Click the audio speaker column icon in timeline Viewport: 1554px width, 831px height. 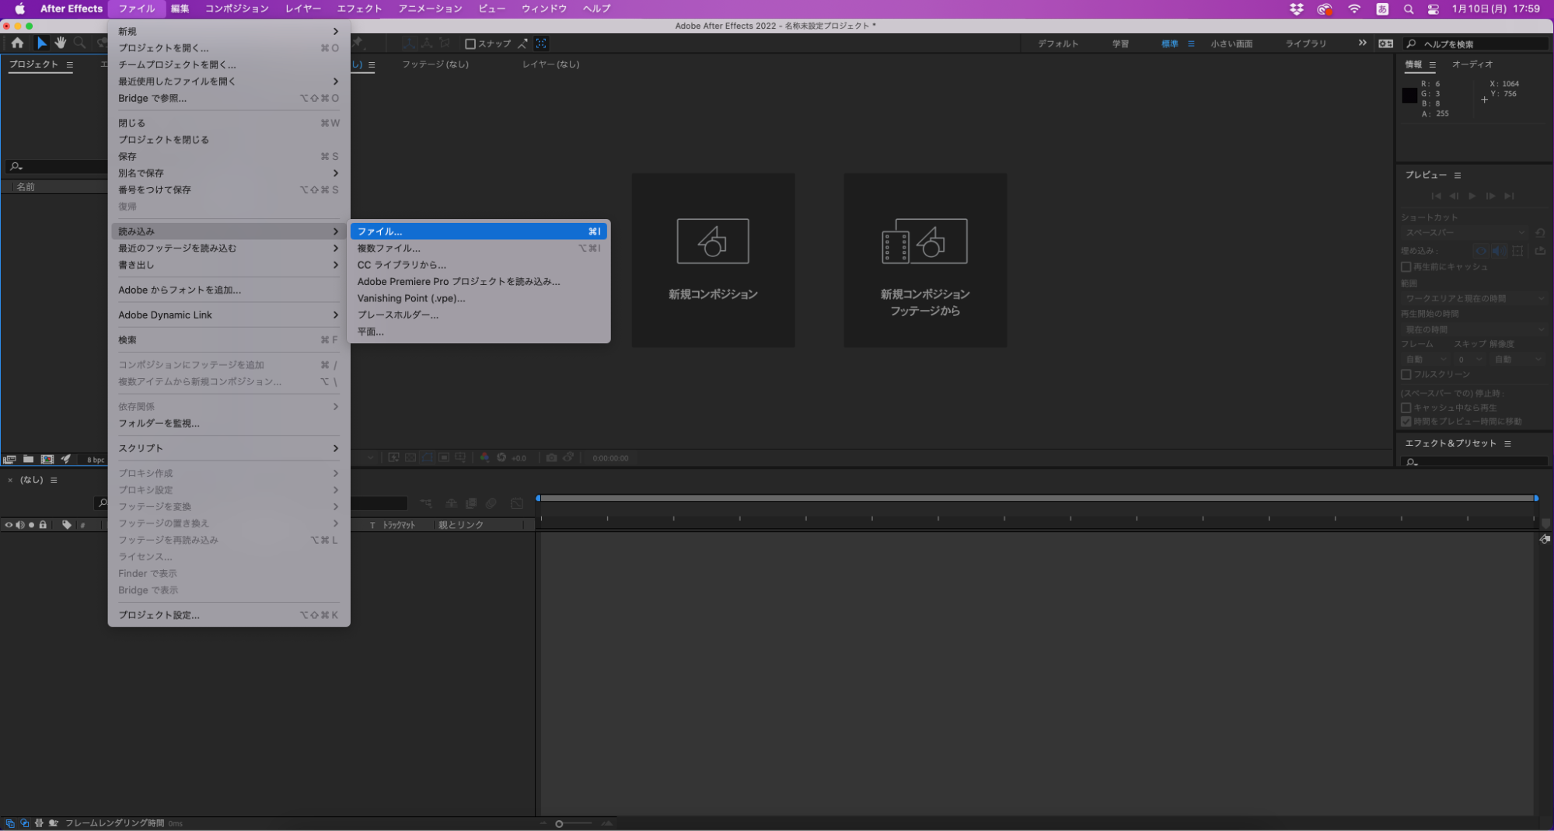pos(20,525)
